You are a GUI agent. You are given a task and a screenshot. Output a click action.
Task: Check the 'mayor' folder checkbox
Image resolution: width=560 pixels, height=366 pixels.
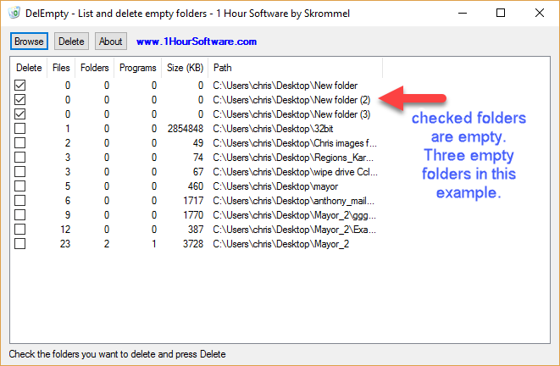tap(20, 186)
